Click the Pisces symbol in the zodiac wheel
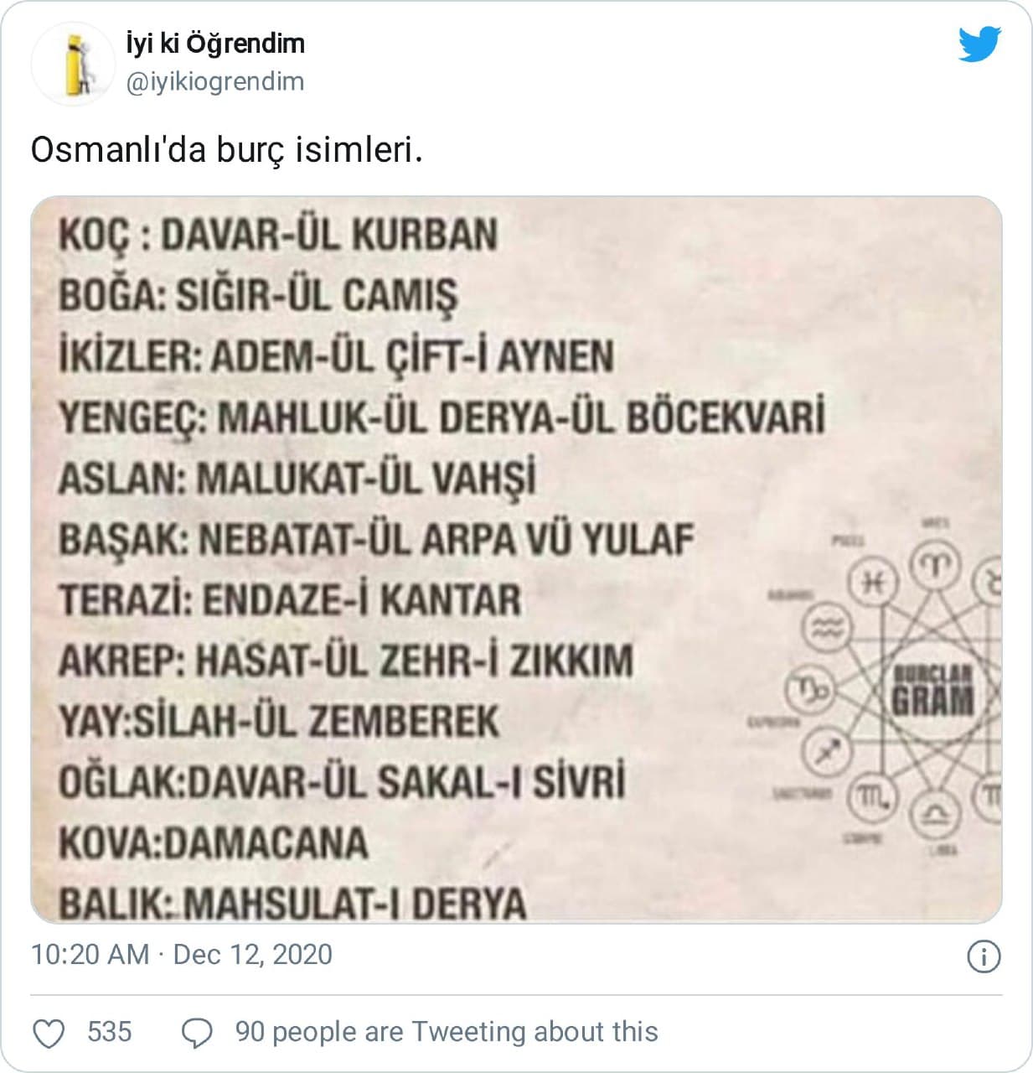Viewport: 1033px width, 1073px height. [872, 580]
